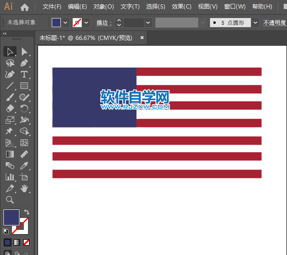Select the Eraser tool

(10, 108)
